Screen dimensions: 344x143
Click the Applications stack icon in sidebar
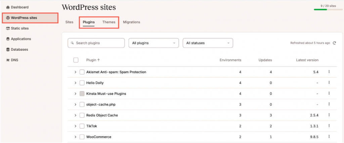(8, 39)
